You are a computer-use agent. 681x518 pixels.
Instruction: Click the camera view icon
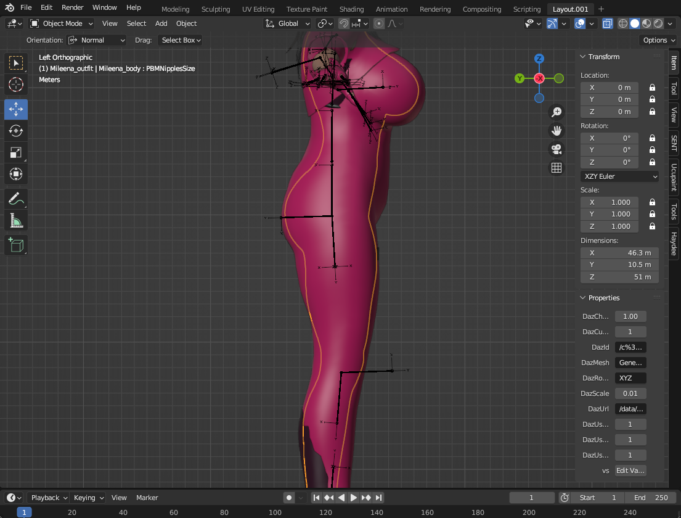click(x=557, y=149)
